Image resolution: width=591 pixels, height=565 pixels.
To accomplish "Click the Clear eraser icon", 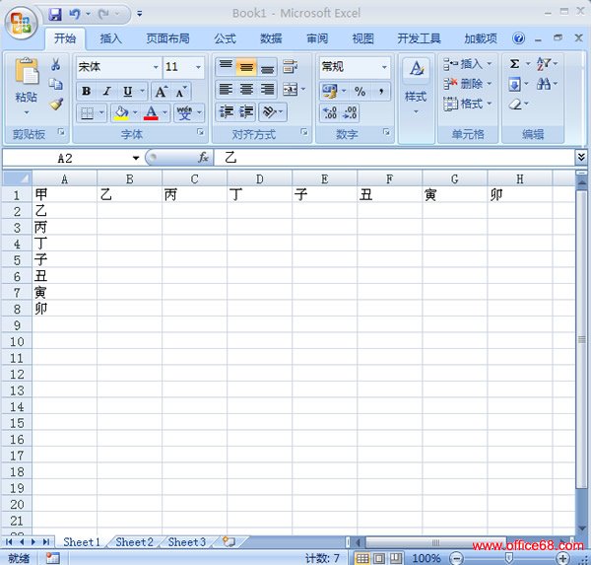I will tap(515, 104).
